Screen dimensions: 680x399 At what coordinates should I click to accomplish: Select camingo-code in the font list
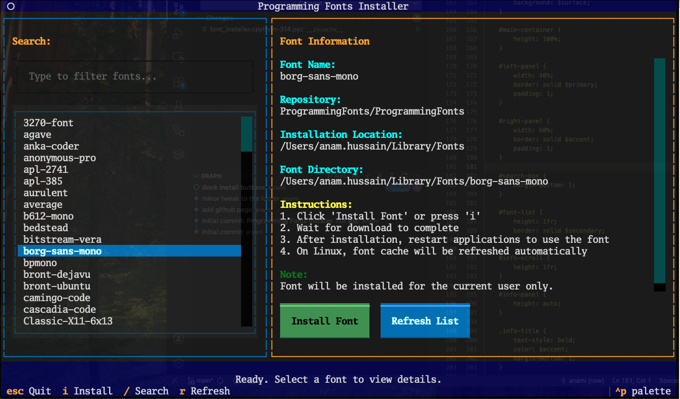pos(57,298)
